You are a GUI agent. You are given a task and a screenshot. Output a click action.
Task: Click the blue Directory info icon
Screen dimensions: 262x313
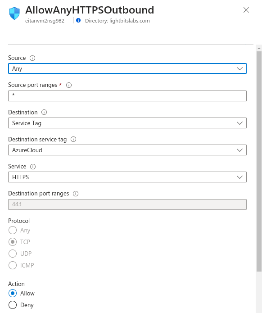click(x=78, y=20)
